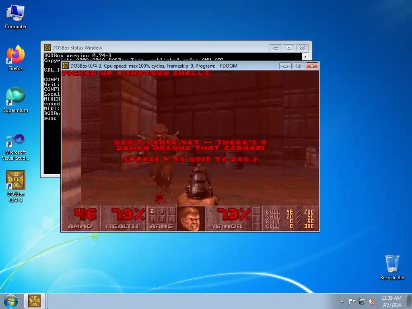This screenshot has width=412, height=309.
Task: Click the 'Picked up 4 shotgun shells' message
Action: [x=137, y=73]
